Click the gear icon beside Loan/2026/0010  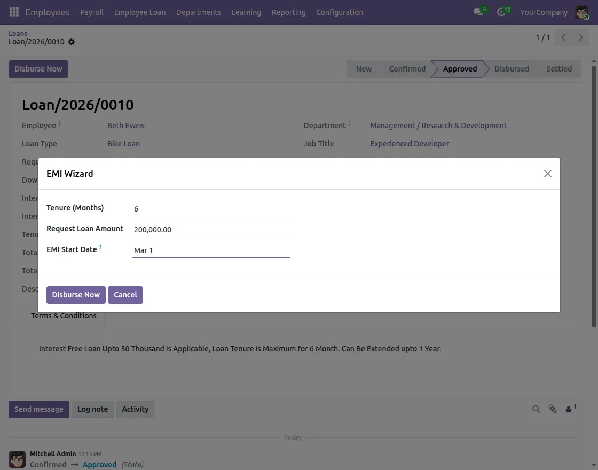[x=72, y=42]
